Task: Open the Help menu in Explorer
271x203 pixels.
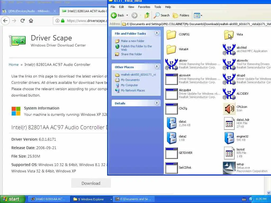Action: pos(168,7)
